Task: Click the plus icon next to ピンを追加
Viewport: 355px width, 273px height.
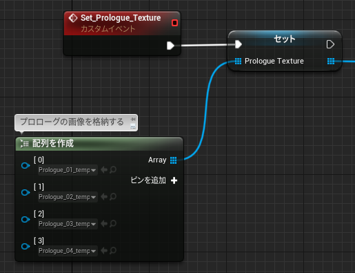Action: coord(174,180)
